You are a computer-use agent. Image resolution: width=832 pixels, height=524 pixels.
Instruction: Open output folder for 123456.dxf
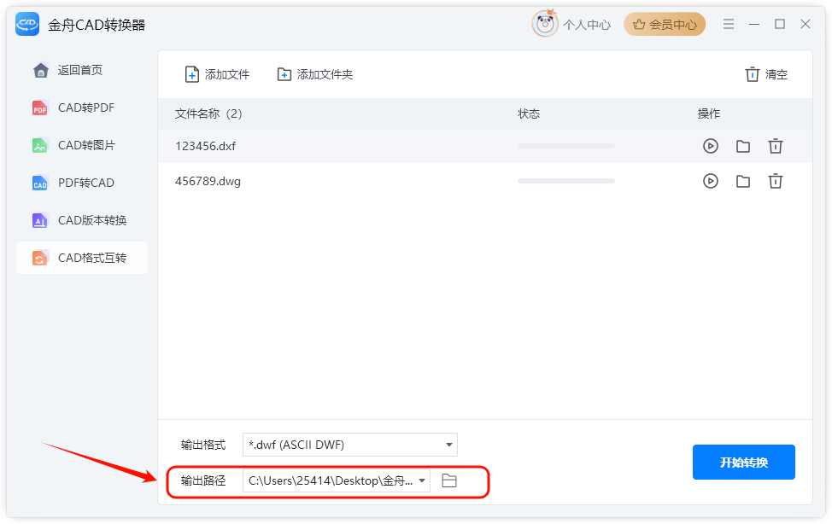[743, 146]
